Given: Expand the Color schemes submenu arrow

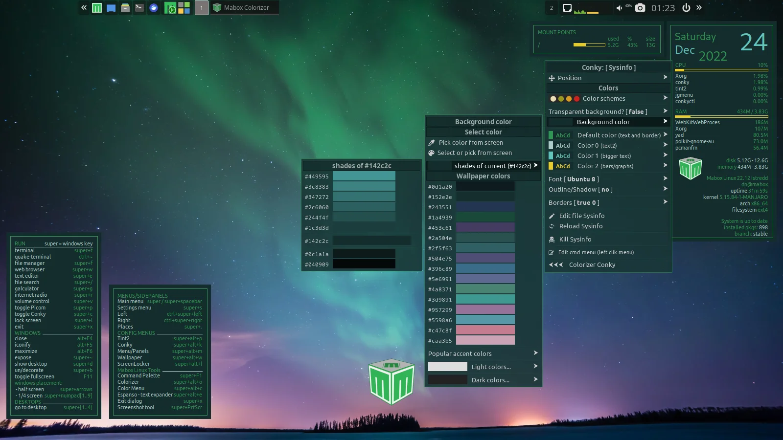Looking at the screenshot, I should (x=665, y=98).
